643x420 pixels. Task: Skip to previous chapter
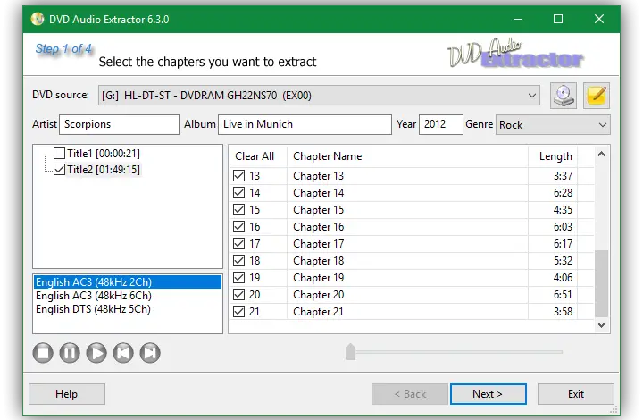[123, 353]
